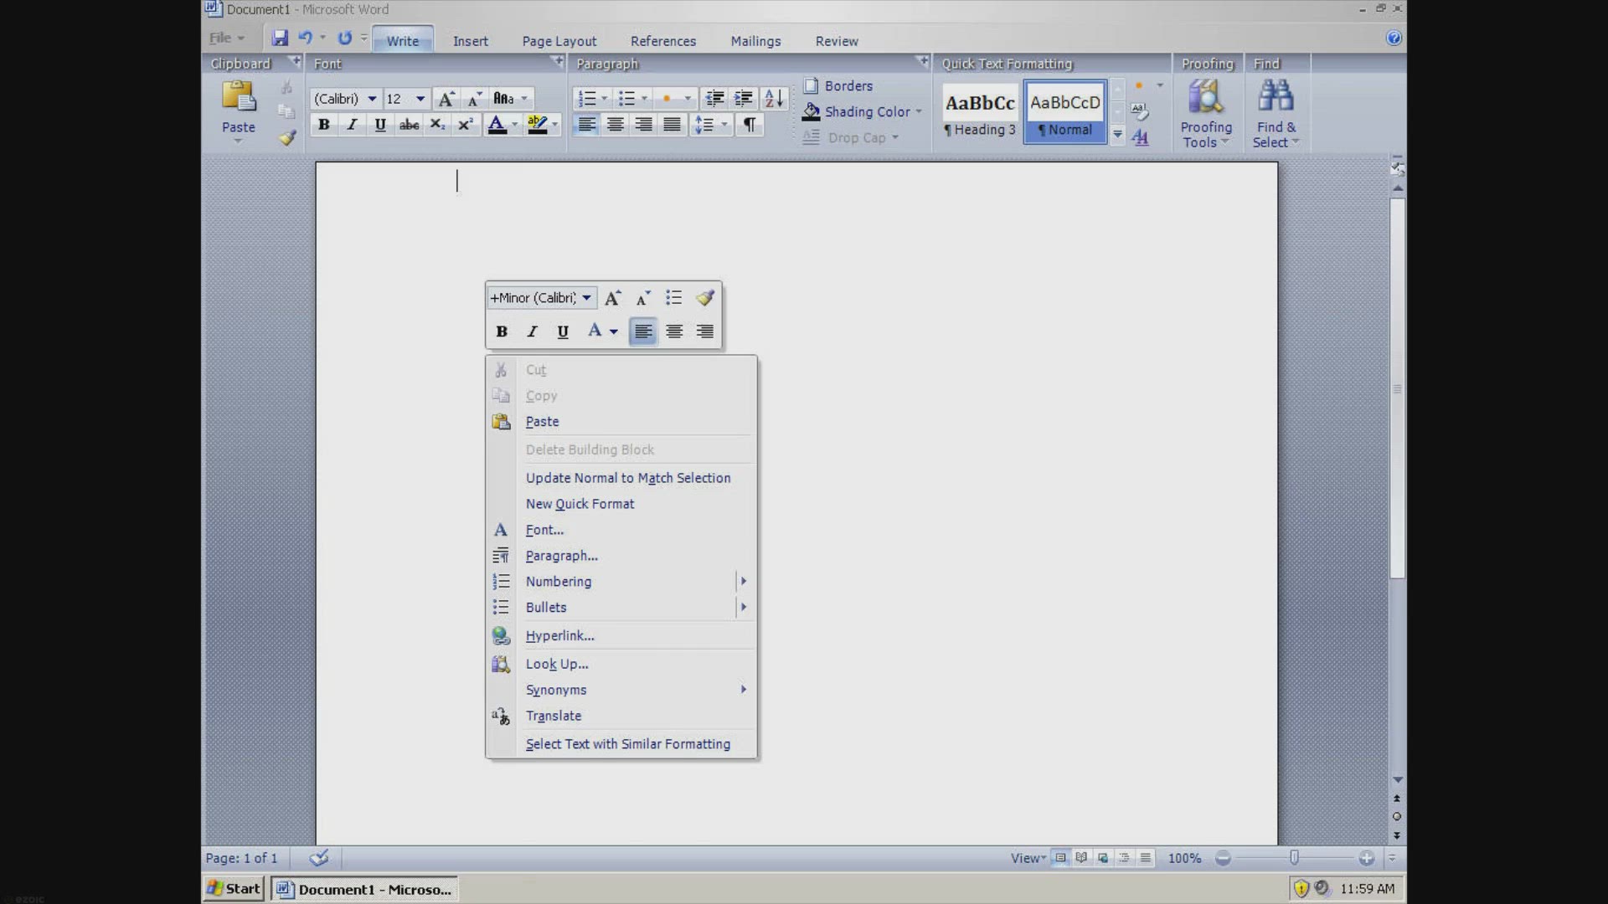Open the References tab
The height and width of the screenshot is (904, 1608).
(x=663, y=41)
